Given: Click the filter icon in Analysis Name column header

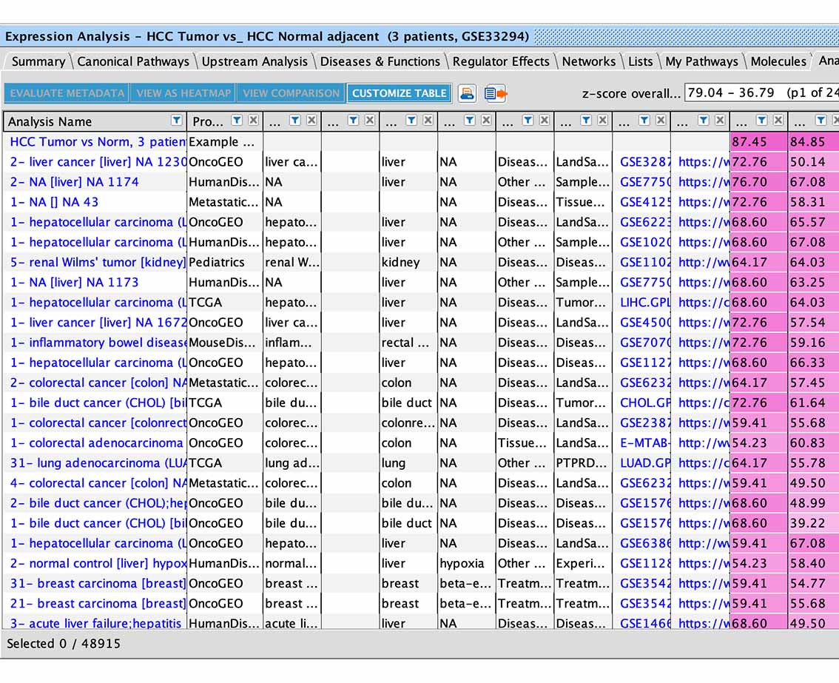Looking at the screenshot, I should [x=176, y=121].
